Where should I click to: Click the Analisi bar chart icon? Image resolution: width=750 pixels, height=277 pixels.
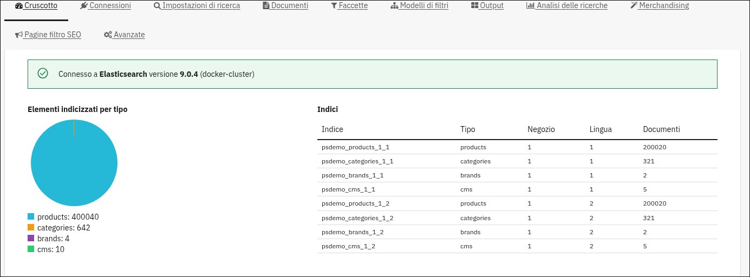coord(531,6)
